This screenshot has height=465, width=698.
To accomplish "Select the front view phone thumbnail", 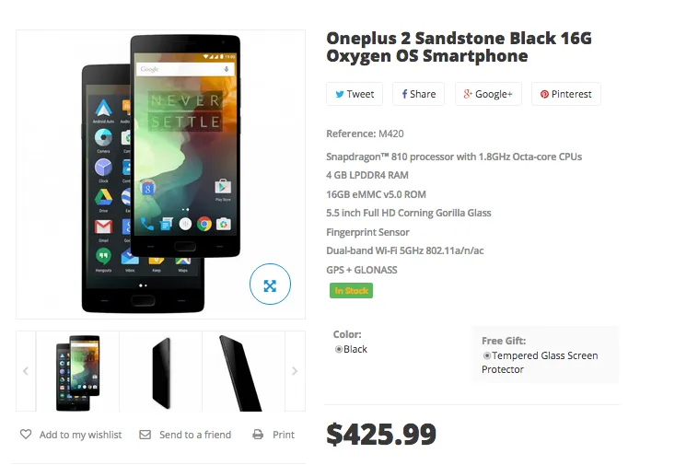I will [77, 371].
